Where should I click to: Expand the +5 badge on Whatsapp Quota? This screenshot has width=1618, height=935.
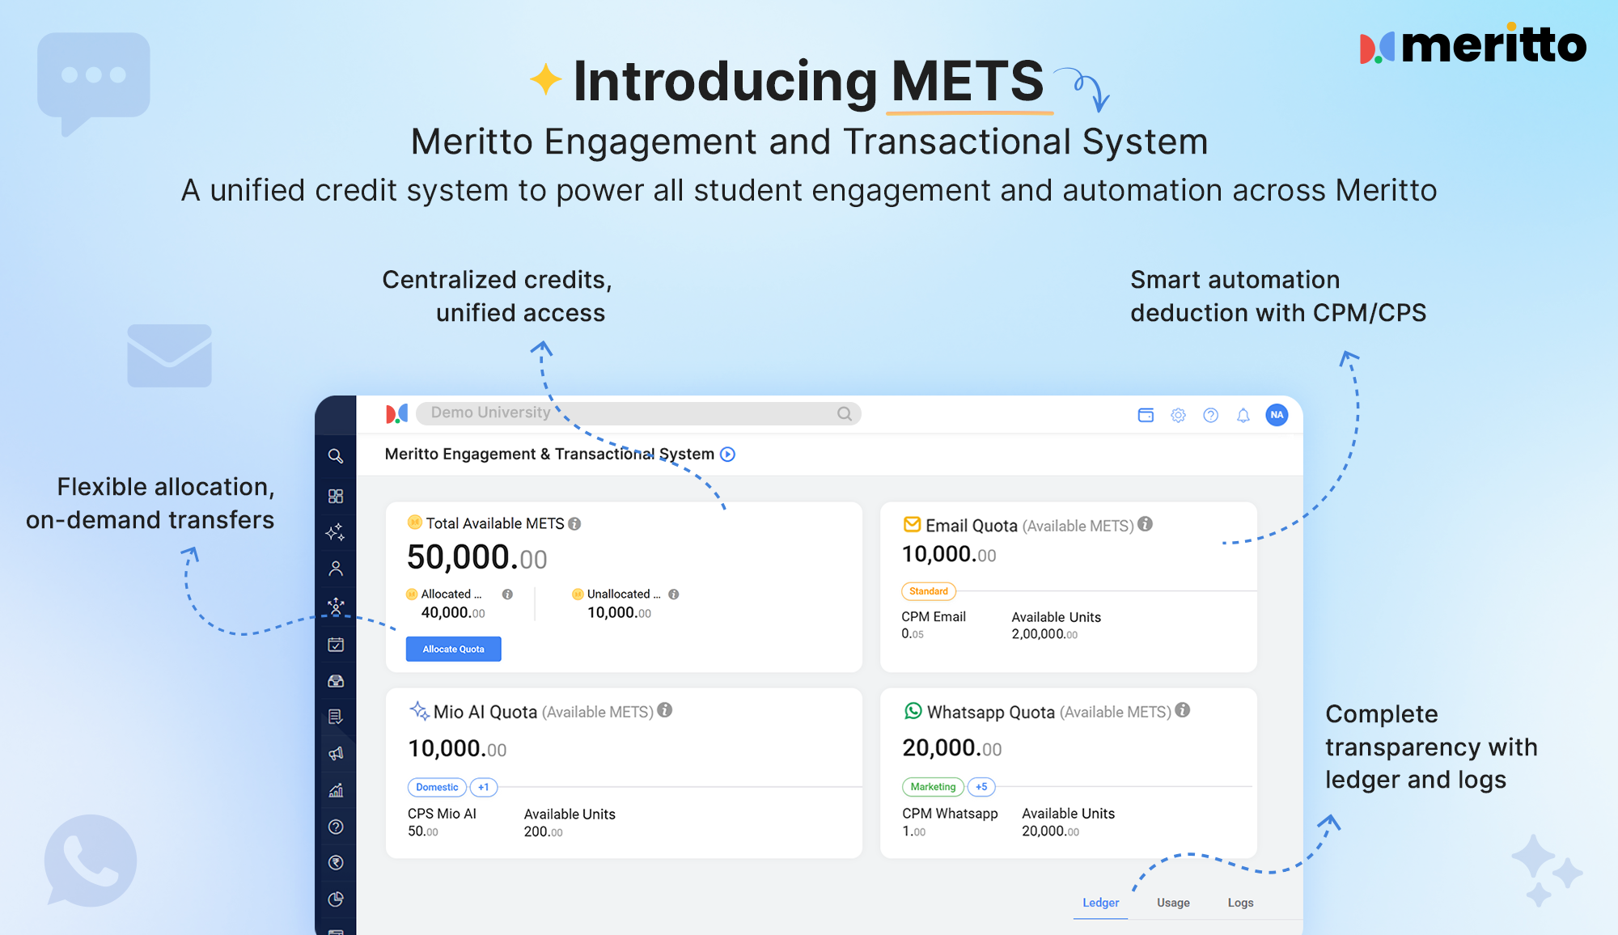coord(981,787)
